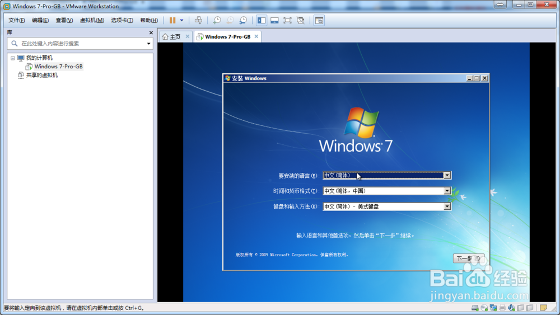Toggle the console view icon
This screenshot has height=315, width=560.
pos(319,20)
